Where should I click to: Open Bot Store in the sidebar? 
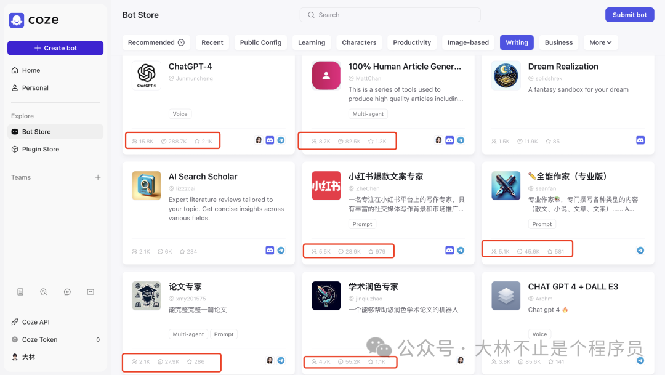55,132
